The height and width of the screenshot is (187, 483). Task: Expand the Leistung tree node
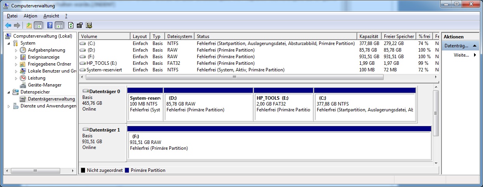click(16, 78)
